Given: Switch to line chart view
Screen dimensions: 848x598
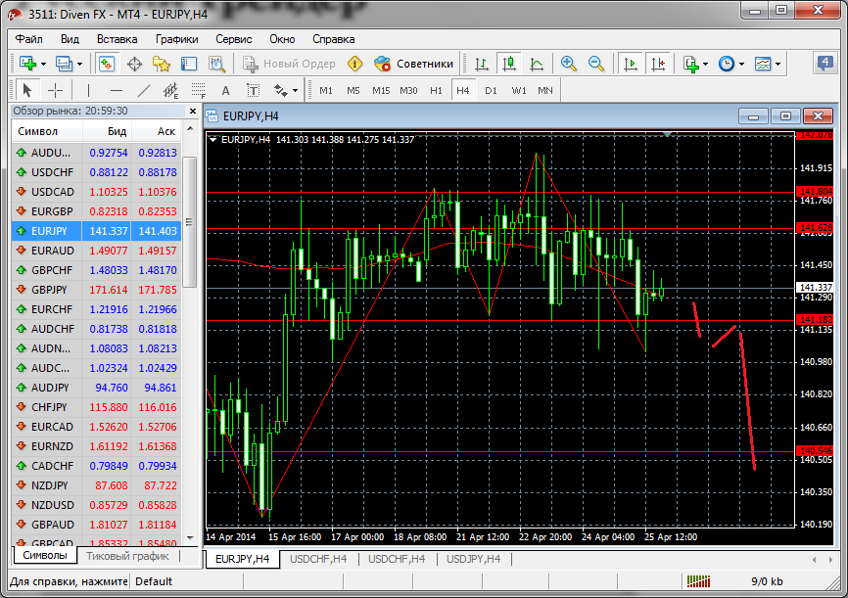Looking at the screenshot, I should pos(536,64).
